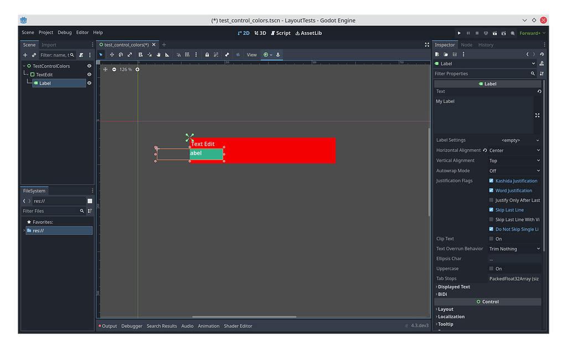567x355 pixels.
Task: Run the project with play button
Action: tap(459, 33)
